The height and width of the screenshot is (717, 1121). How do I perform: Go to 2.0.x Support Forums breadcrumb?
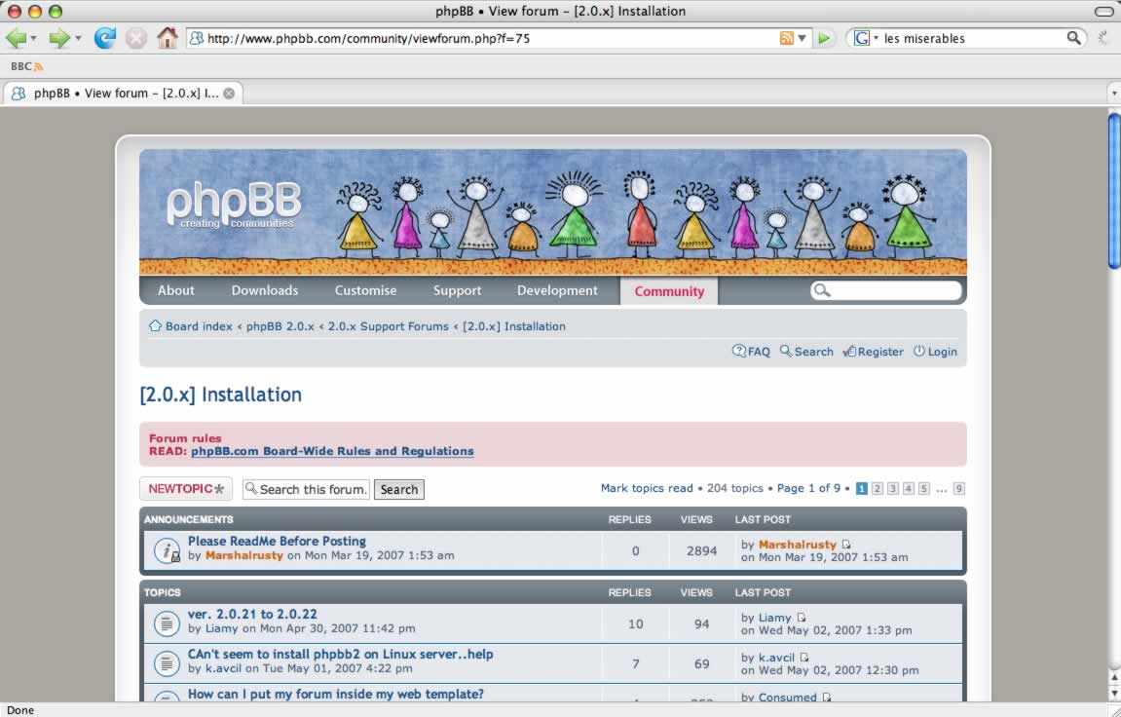389,326
